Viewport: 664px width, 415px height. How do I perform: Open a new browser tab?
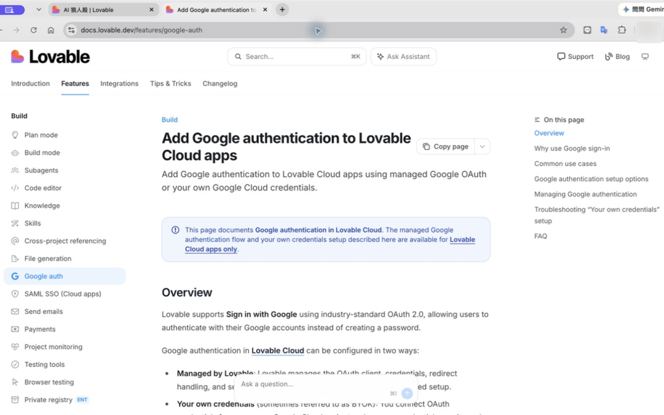pos(282,9)
